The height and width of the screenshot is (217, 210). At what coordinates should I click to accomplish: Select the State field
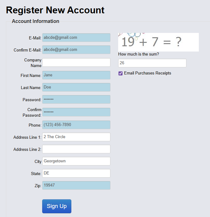[76, 173]
